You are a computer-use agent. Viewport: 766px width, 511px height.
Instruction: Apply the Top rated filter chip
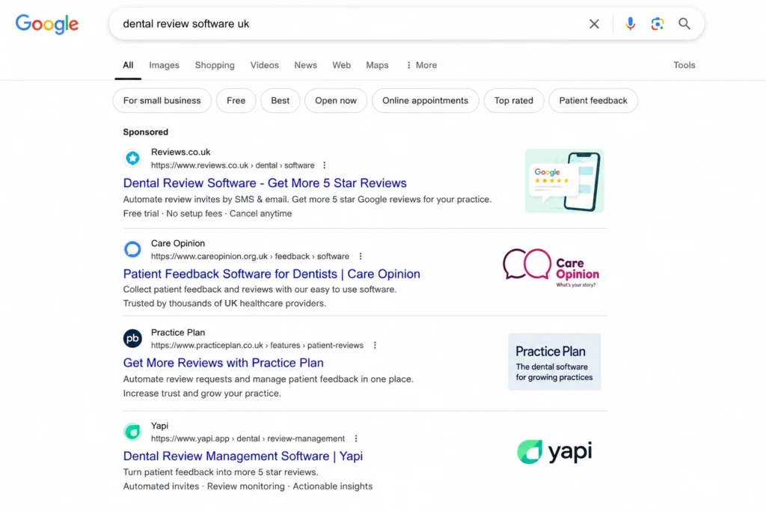513,101
